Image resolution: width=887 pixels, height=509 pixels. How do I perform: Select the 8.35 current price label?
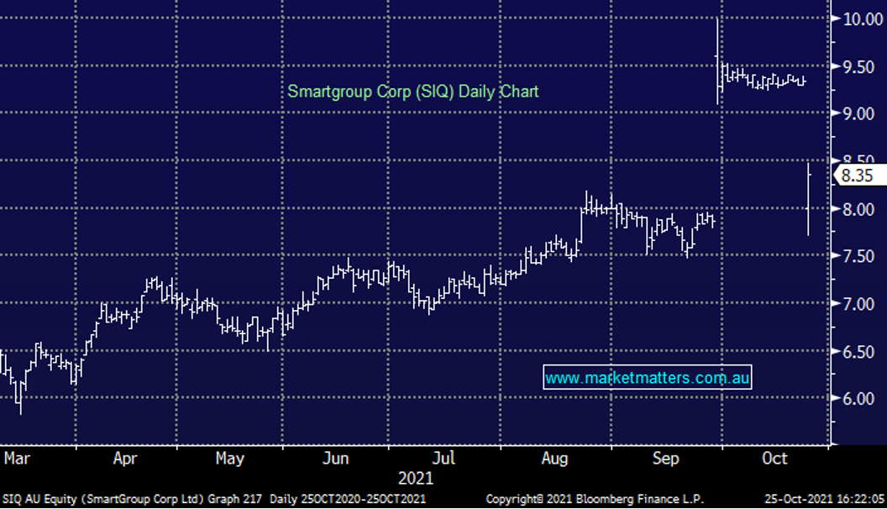(x=858, y=176)
